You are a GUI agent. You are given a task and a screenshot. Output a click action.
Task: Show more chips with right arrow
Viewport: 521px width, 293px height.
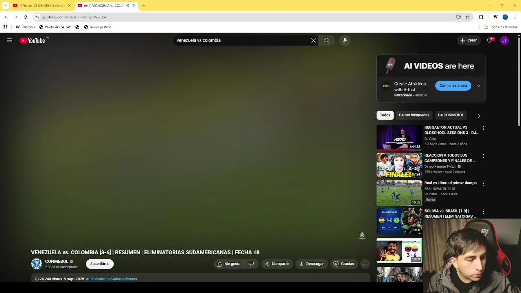point(479,116)
